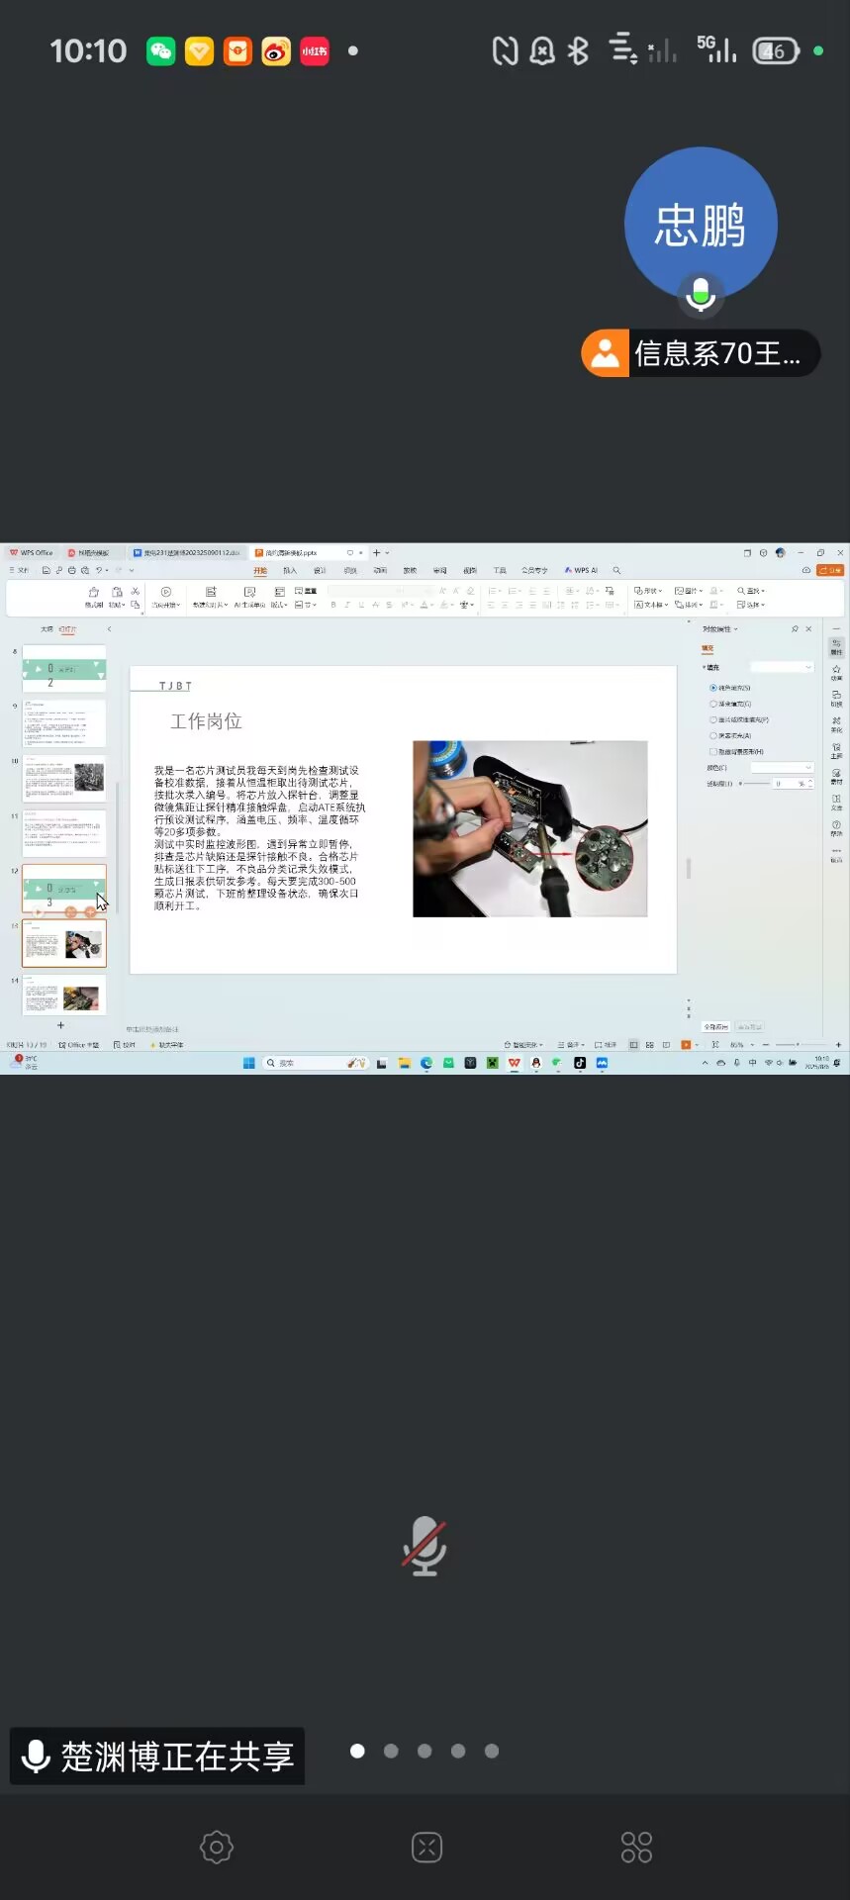Viewport: 850px width, 1900px height.
Task: Open the more apps grid icon
Action: [636, 1847]
